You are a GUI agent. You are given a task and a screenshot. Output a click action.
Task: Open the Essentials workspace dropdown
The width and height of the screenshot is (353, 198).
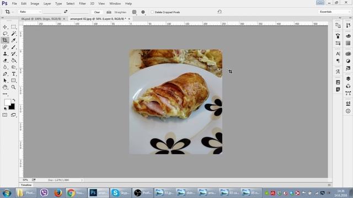tap(334, 12)
